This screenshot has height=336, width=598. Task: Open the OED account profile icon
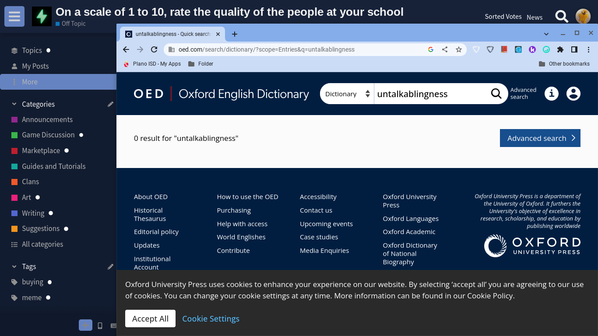573,94
